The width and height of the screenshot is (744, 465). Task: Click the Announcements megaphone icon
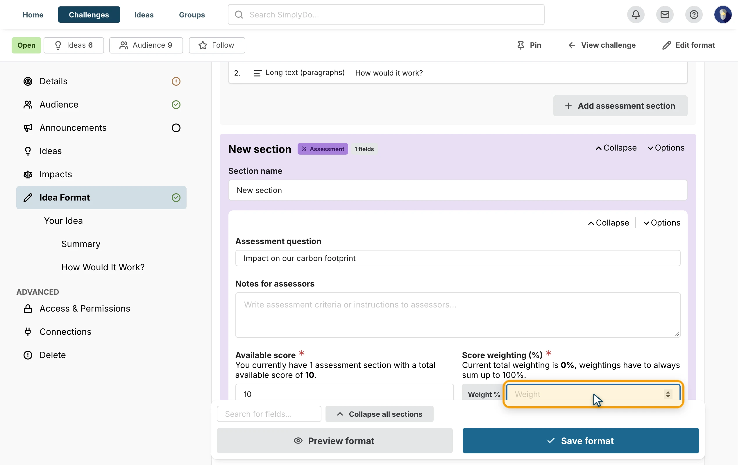28,128
